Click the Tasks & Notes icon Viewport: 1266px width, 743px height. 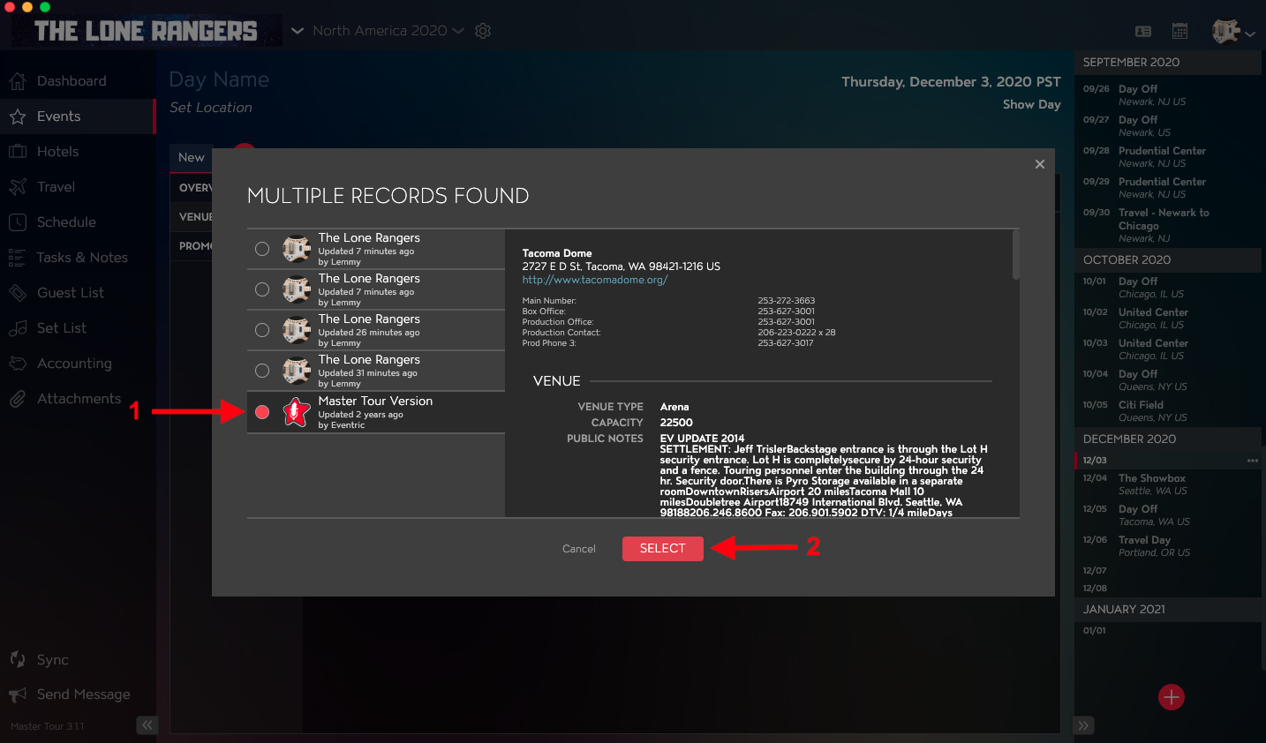[x=18, y=258]
